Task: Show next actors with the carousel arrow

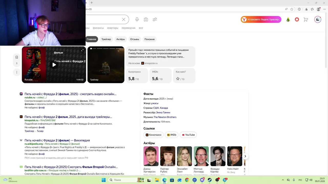Action: (x=245, y=156)
